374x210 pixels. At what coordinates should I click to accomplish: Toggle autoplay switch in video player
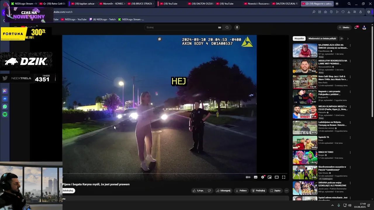point(248,177)
